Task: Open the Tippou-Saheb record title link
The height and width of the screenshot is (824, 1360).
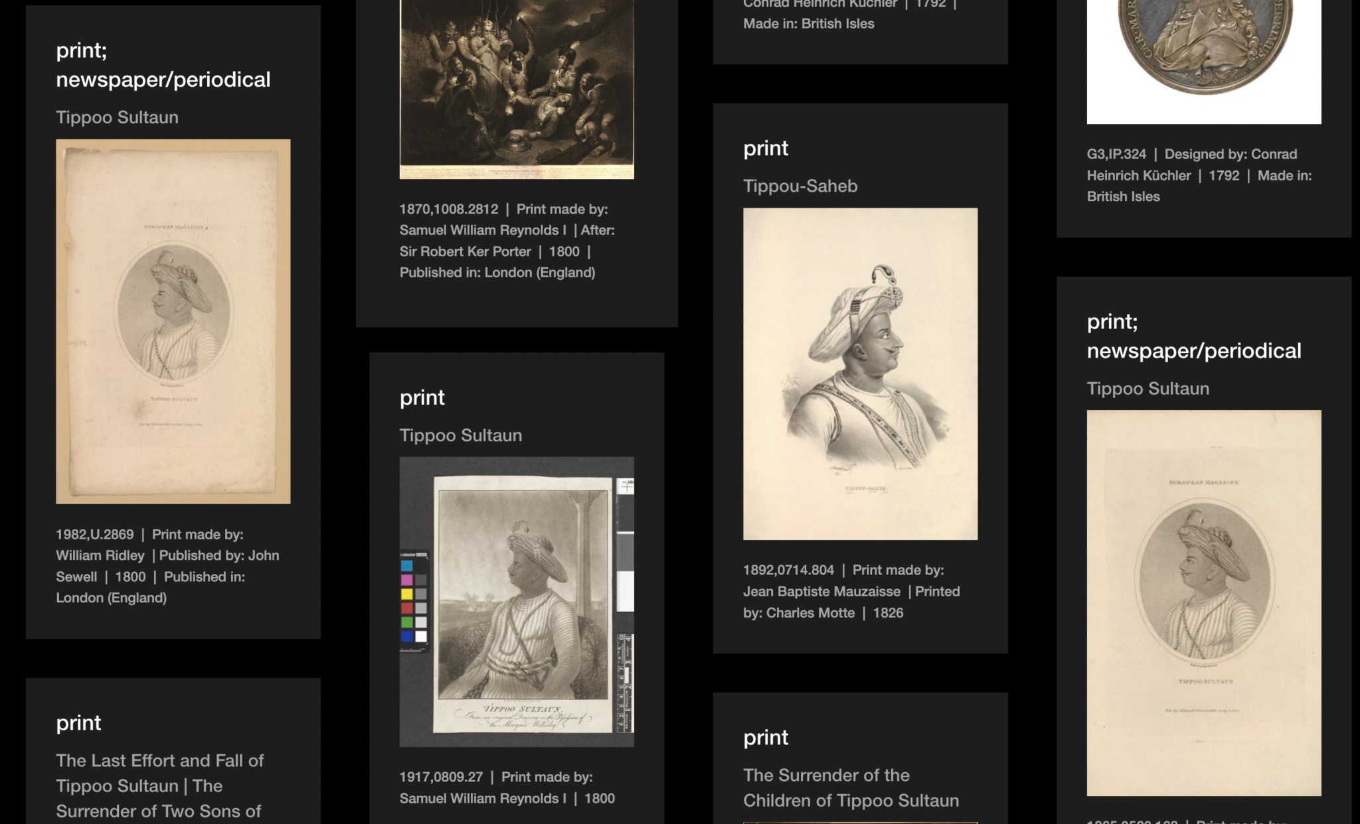Action: [x=800, y=186]
